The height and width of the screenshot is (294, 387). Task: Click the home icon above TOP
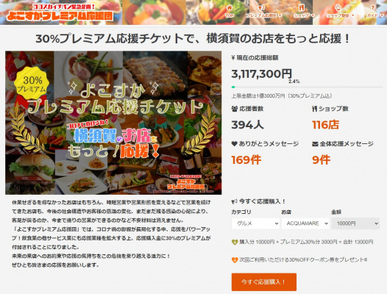[x=230, y=8]
